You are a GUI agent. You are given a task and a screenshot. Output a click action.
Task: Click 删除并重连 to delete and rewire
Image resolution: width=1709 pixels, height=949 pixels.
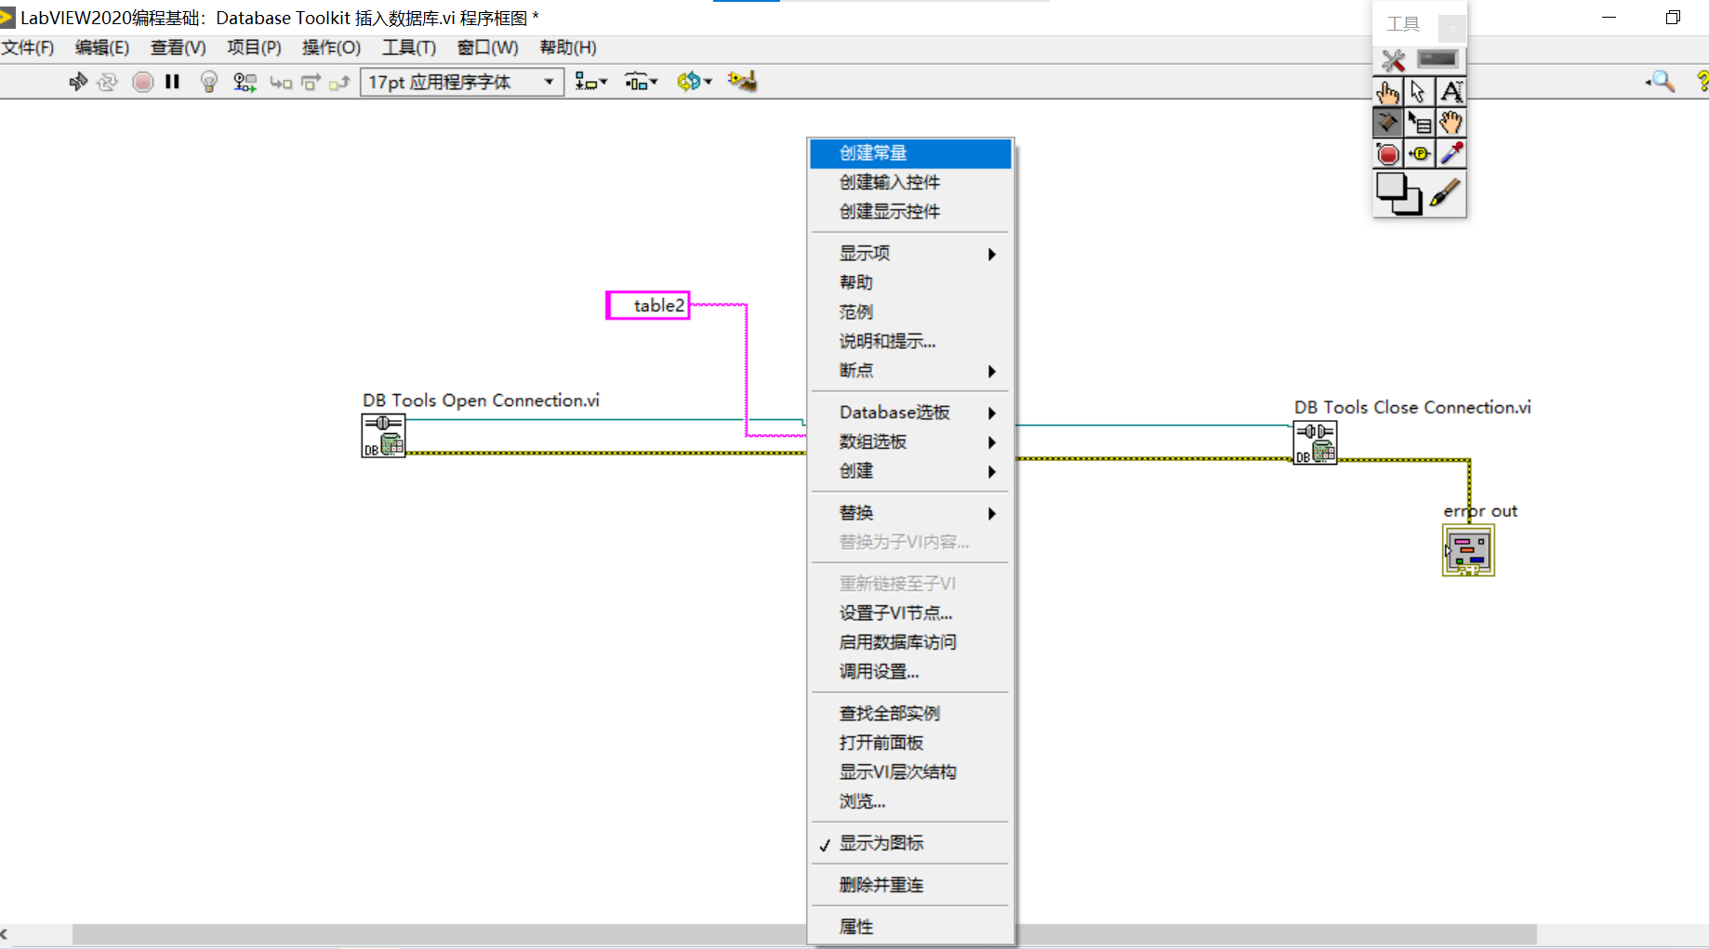click(881, 884)
